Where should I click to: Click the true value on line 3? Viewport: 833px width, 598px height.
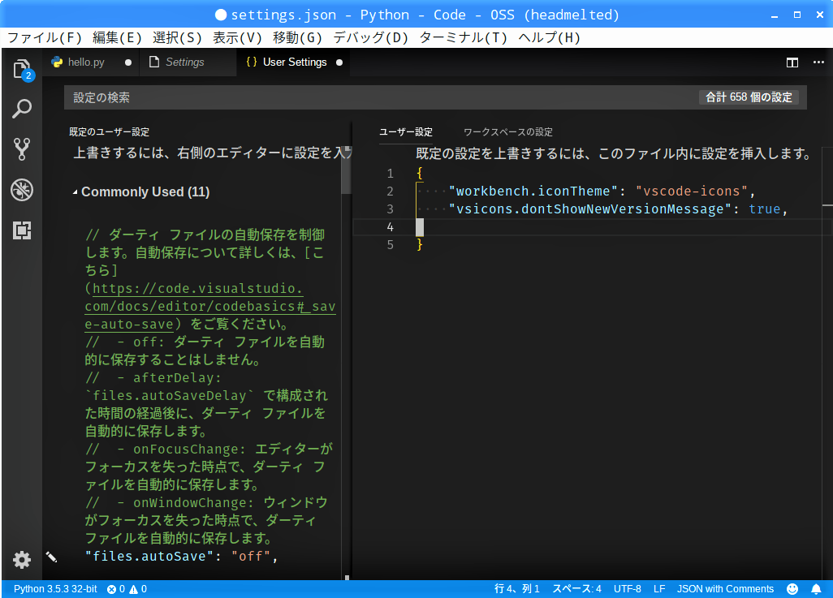tap(765, 209)
